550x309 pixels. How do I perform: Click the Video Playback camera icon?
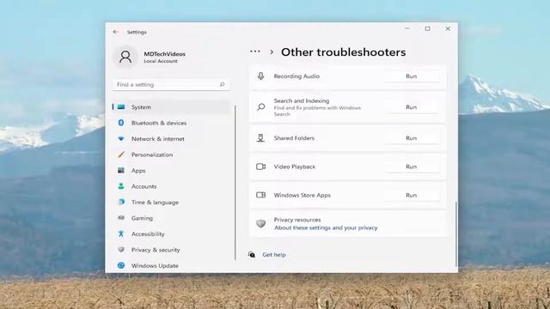pos(260,167)
